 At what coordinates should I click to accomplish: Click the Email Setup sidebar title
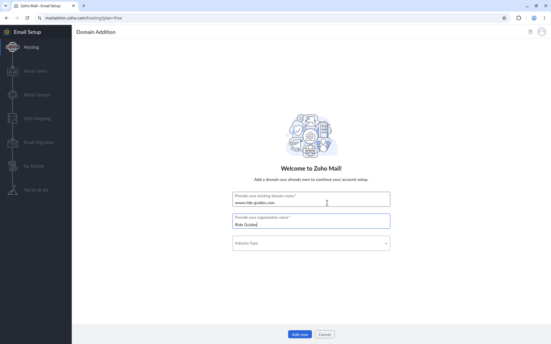(x=28, y=32)
